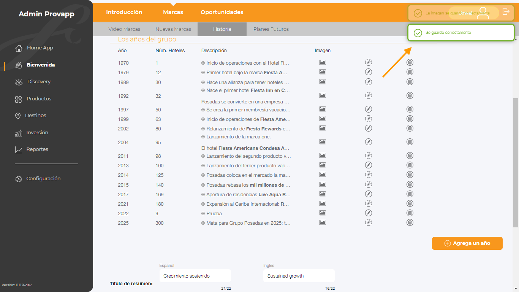Dismiss the 'Se guardó correctamente' notification
The image size is (519, 292).
click(461, 33)
